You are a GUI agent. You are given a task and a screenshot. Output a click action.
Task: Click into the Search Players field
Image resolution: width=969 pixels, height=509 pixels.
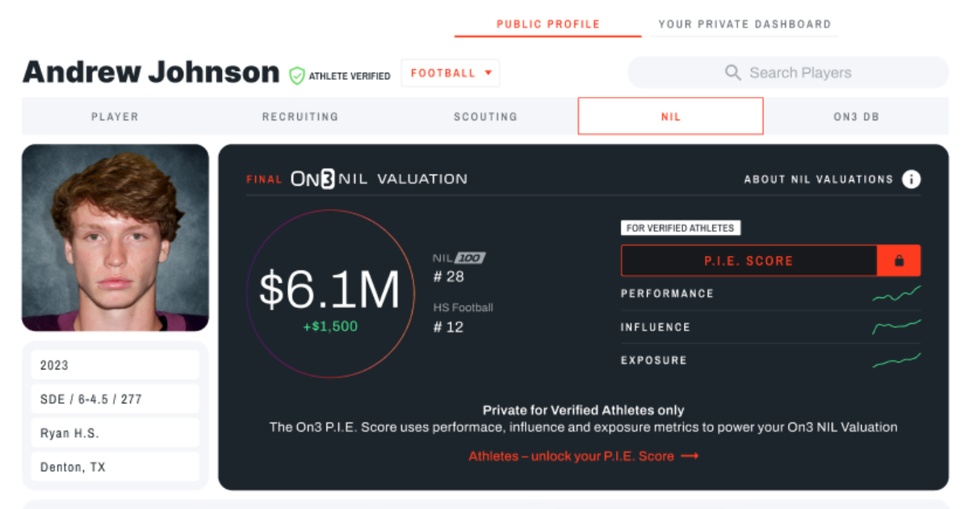[788, 73]
